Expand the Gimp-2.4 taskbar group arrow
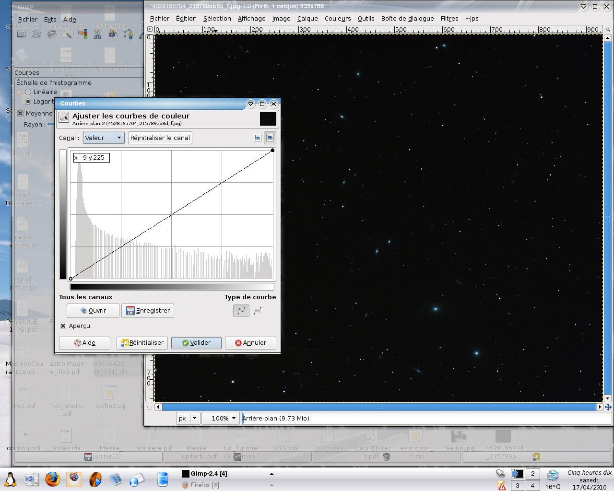The image size is (614, 491). click(x=272, y=474)
